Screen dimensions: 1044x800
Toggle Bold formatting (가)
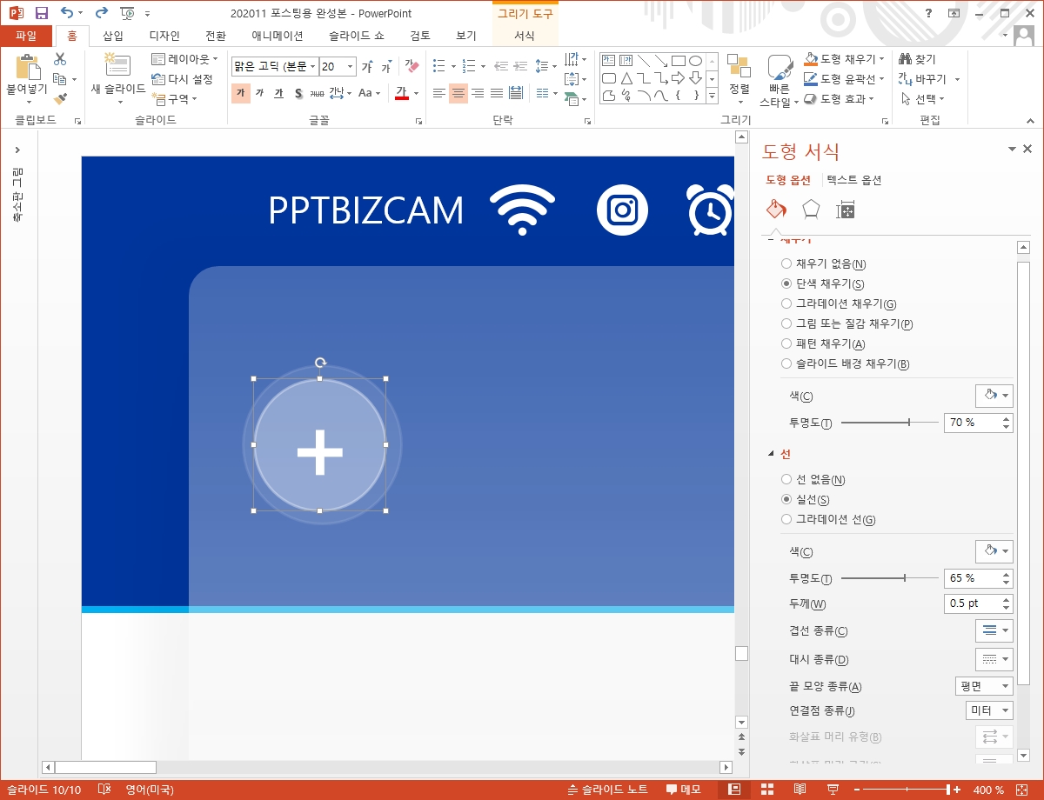click(241, 93)
